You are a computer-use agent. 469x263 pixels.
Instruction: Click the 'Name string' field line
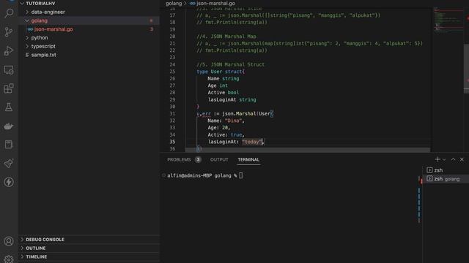click(x=224, y=78)
